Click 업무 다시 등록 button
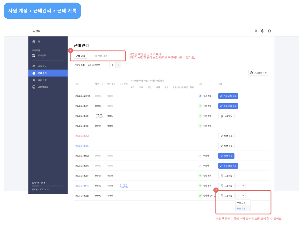This screenshot has height=226, width=303. coord(228,166)
